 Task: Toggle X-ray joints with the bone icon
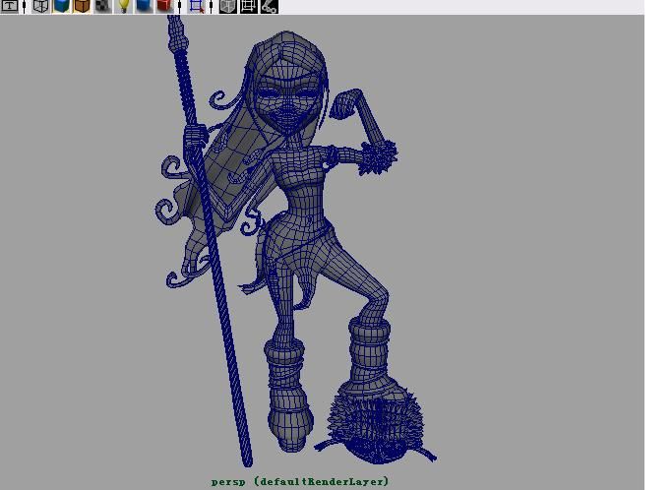[x=269, y=7]
